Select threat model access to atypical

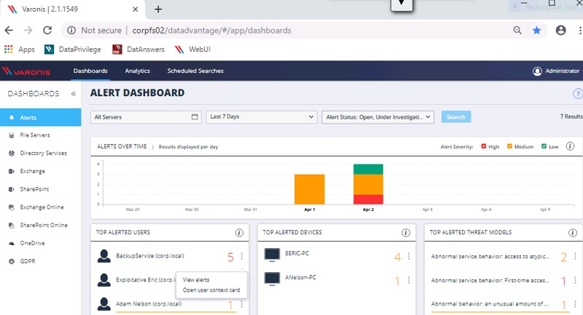[x=490, y=256]
